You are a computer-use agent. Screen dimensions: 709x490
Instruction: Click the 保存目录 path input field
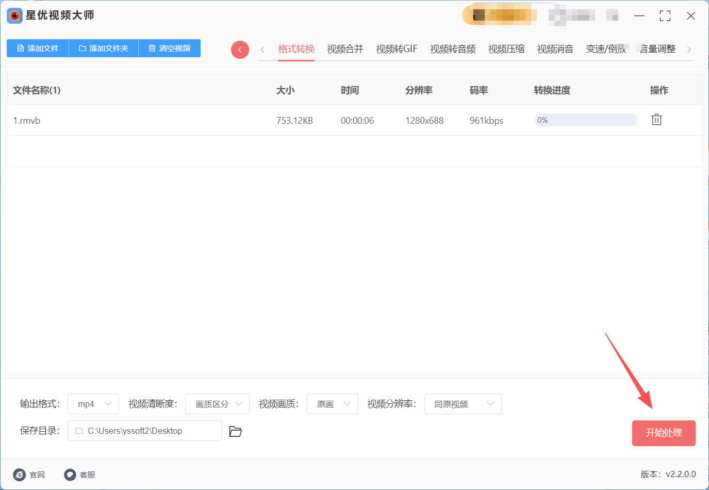click(145, 431)
